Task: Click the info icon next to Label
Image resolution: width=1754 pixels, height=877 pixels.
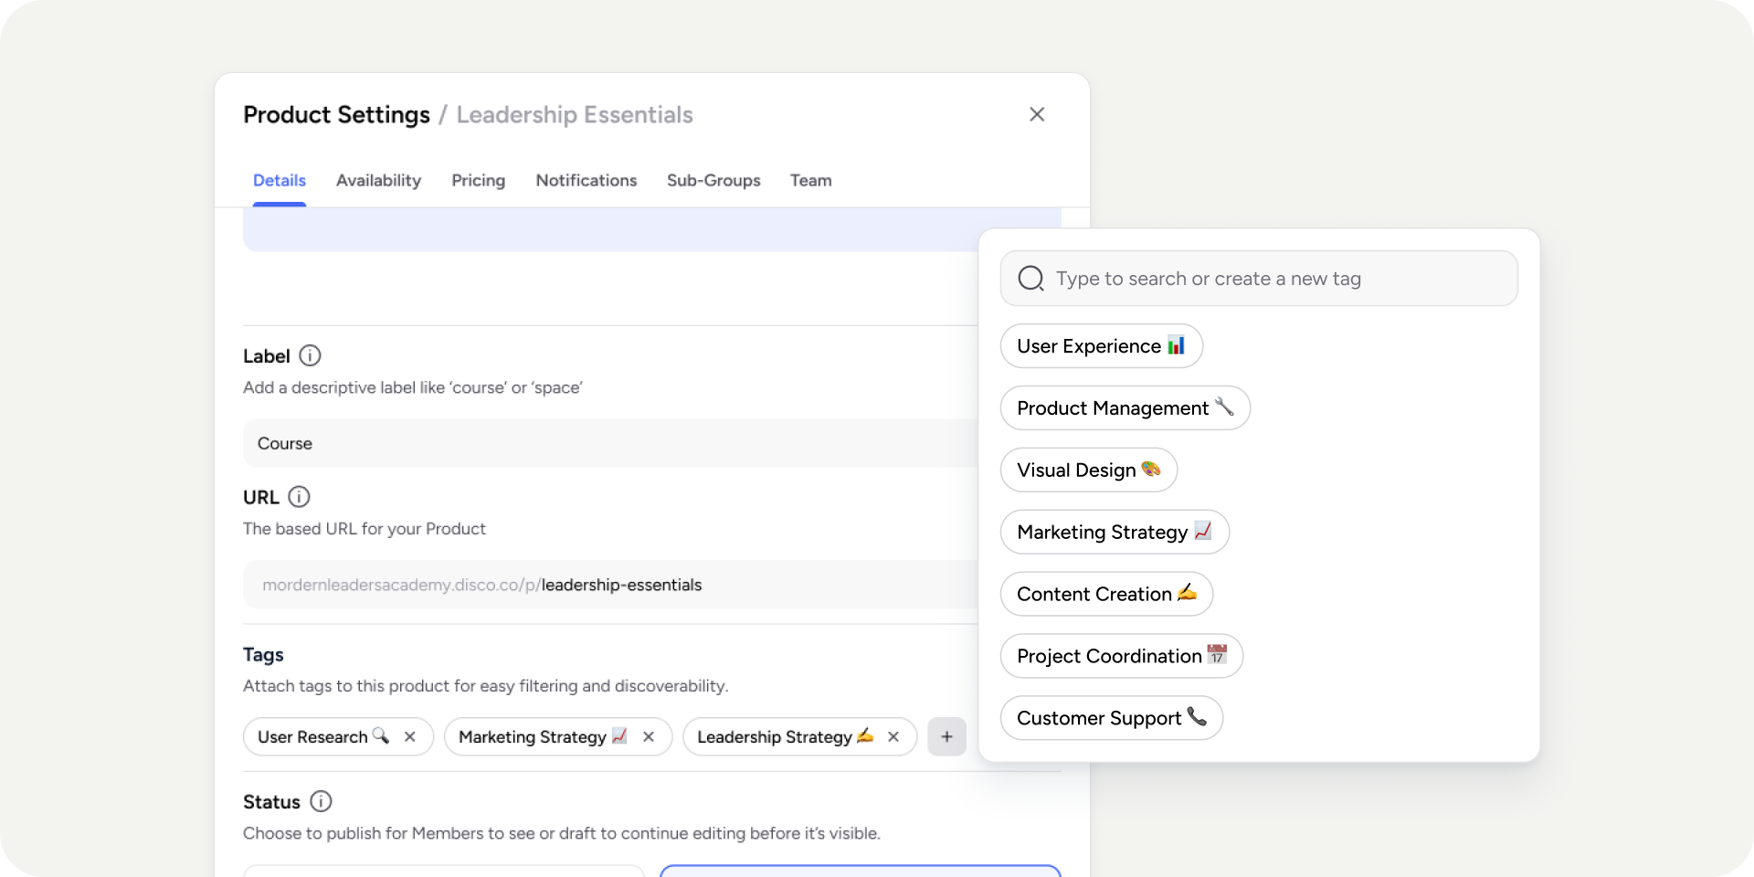Action: [x=311, y=355]
